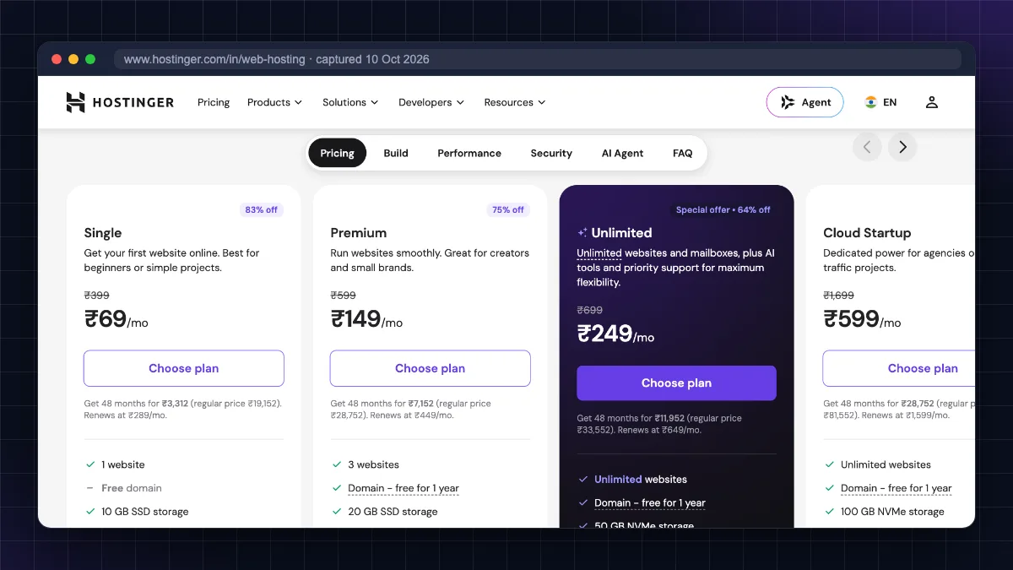Click the struck-through ₹699 price

pos(589,310)
